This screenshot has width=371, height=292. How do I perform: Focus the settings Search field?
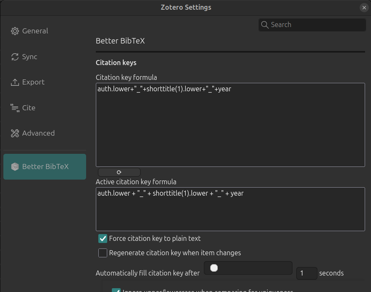coord(317,25)
